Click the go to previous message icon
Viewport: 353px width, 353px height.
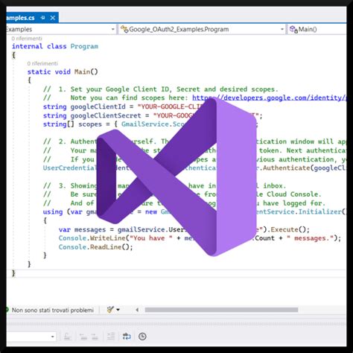click(x=83, y=337)
